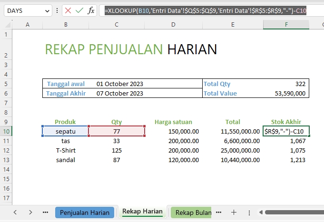Select the stock cell showing 1,075

[286, 150]
